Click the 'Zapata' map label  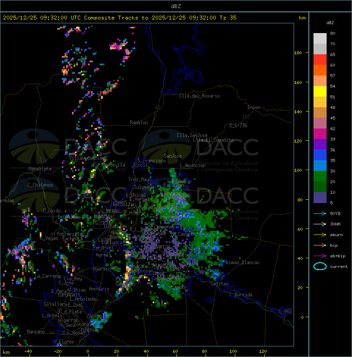94,316
